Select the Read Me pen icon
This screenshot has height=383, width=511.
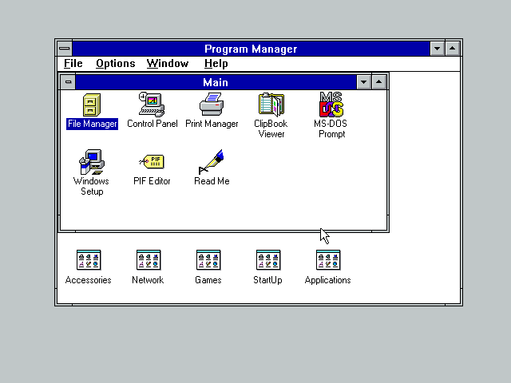point(212,161)
